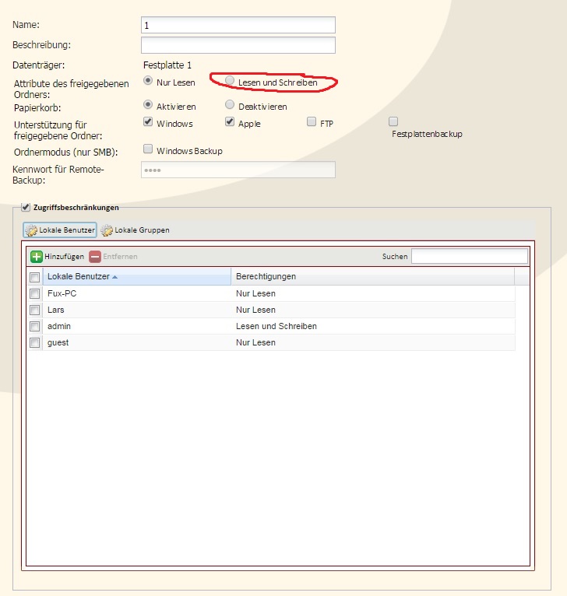
Task: Tick the checkbox for user guest
Action: point(34,343)
